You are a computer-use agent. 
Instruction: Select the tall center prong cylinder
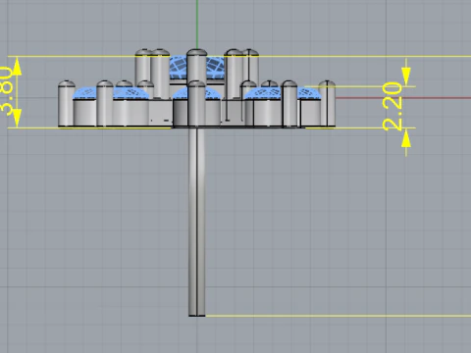pos(196,67)
